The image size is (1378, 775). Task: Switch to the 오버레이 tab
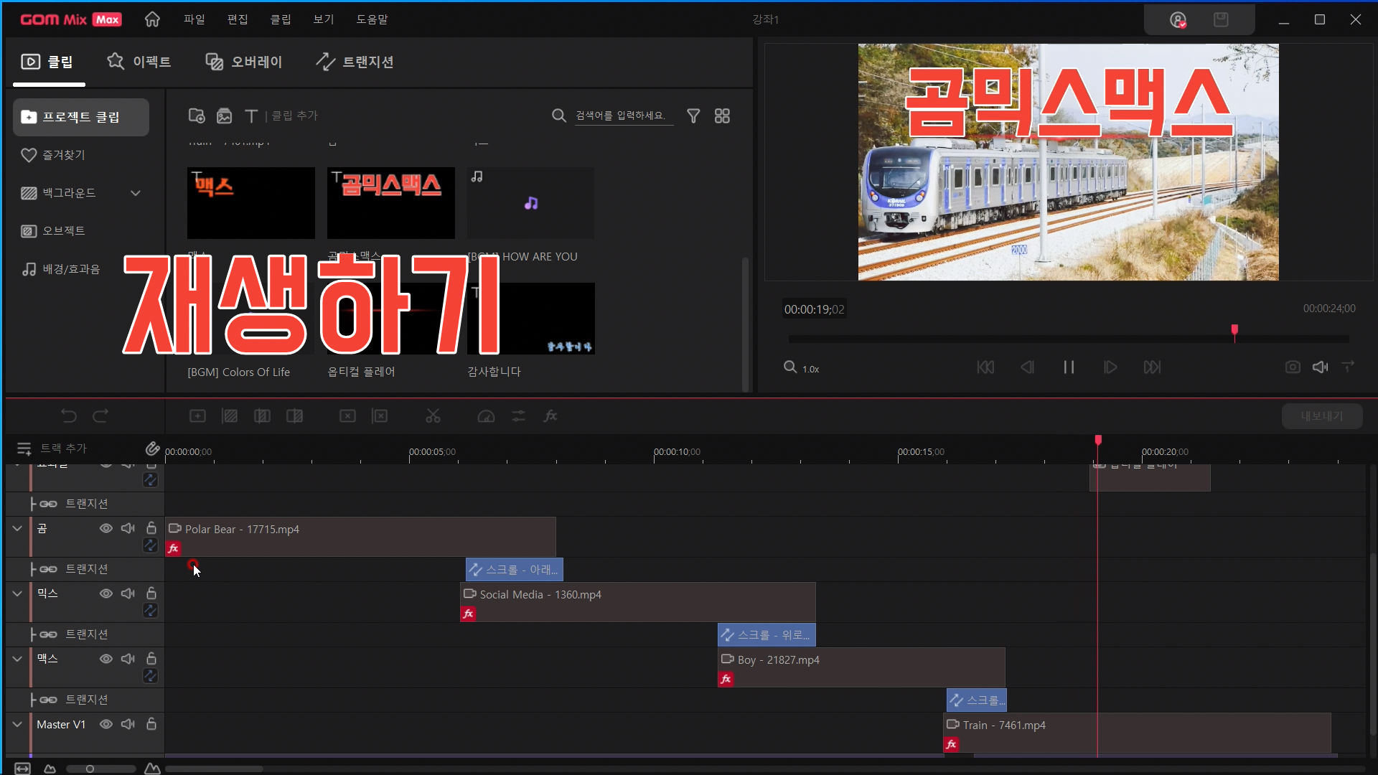[x=244, y=62]
